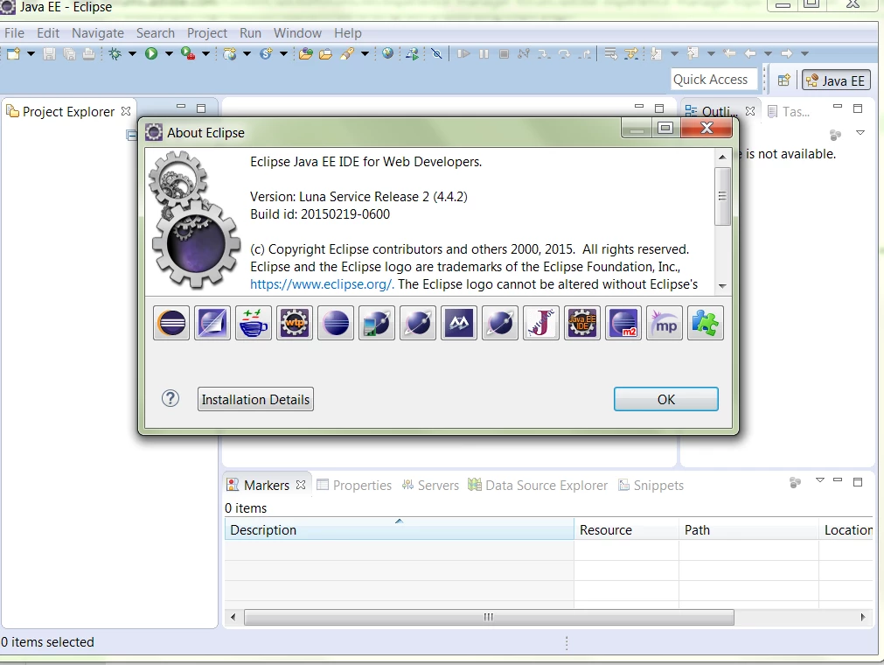Image resolution: width=884 pixels, height=665 pixels.
Task: Open the New Web Project dropdown arrow
Action: point(247,53)
